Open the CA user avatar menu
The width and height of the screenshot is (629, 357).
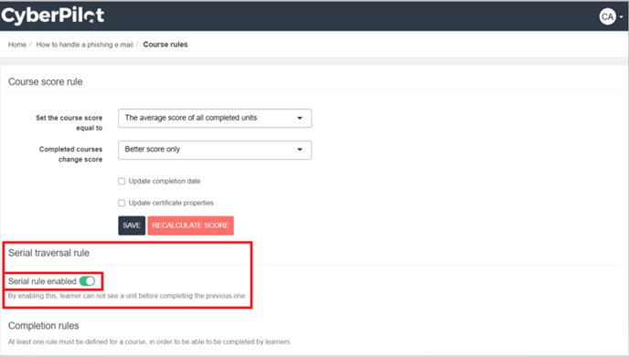pyautogui.click(x=607, y=16)
